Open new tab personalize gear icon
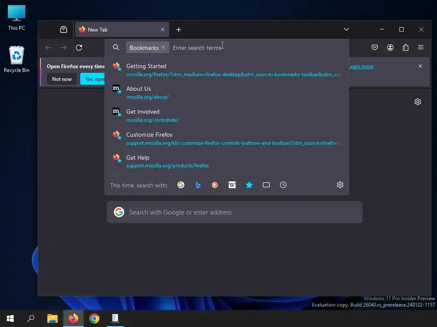This screenshot has width=437, height=327. [417, 102]
